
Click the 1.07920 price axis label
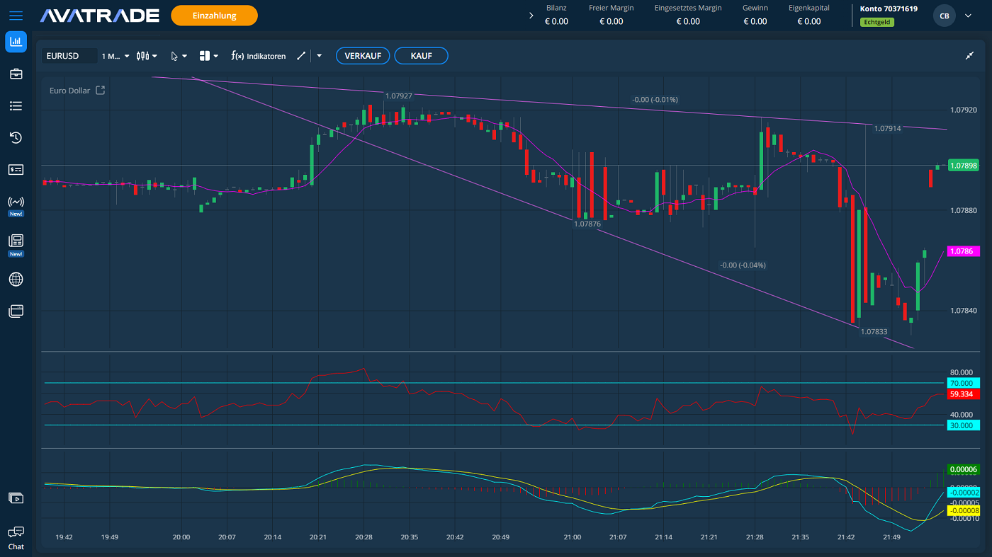[x=963, y=110]
